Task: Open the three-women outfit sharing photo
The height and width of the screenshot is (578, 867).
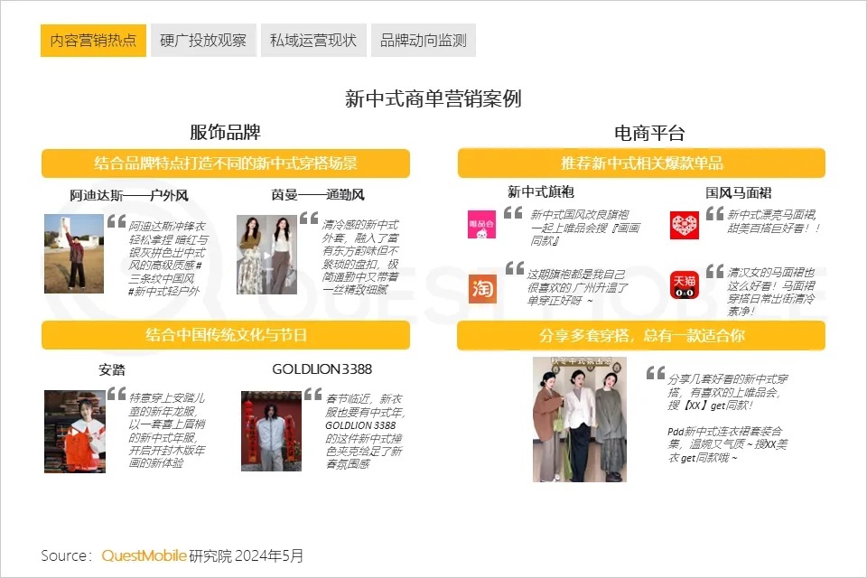Action: tap(580, 419)
